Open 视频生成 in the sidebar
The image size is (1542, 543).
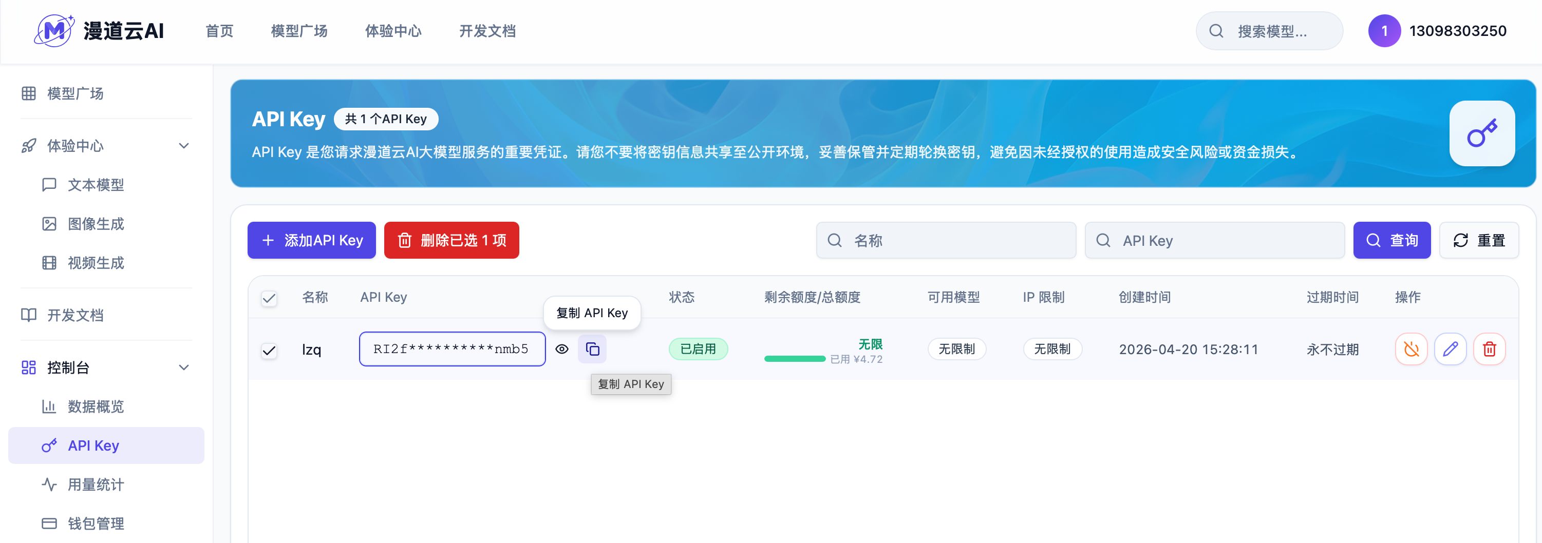coord(106,263)
